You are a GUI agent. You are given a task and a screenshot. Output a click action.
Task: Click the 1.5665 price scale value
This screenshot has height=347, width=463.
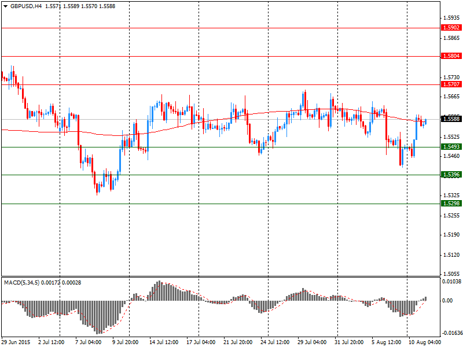click(x=452, y=97)
